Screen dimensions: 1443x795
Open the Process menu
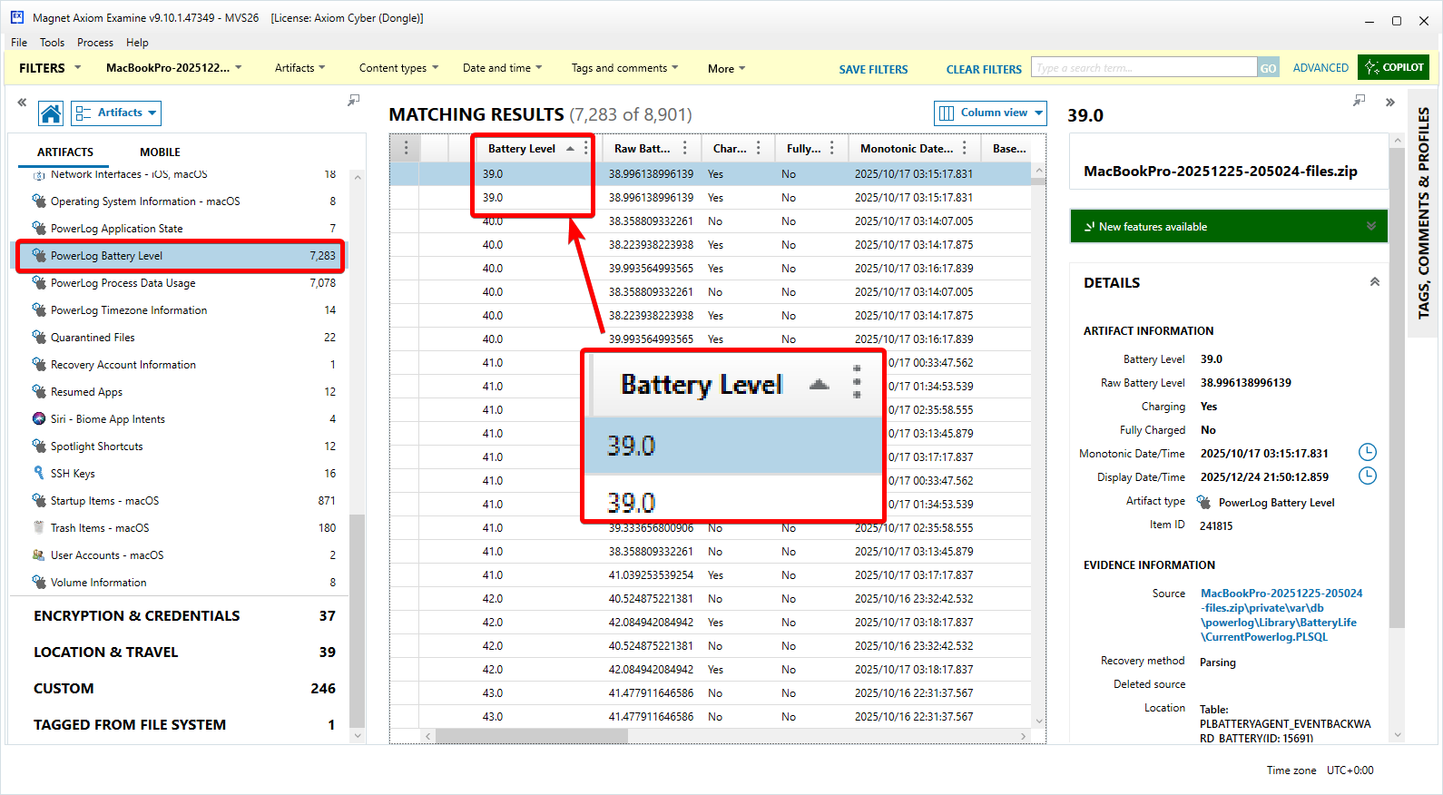95,43
